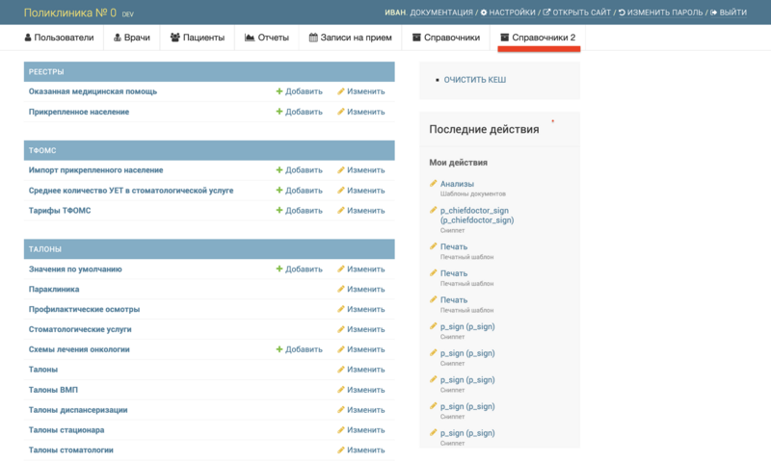Click the pencil icon for Прикрепленное население
The width and height of the screenshot is (771, 462).
point(340,112)
